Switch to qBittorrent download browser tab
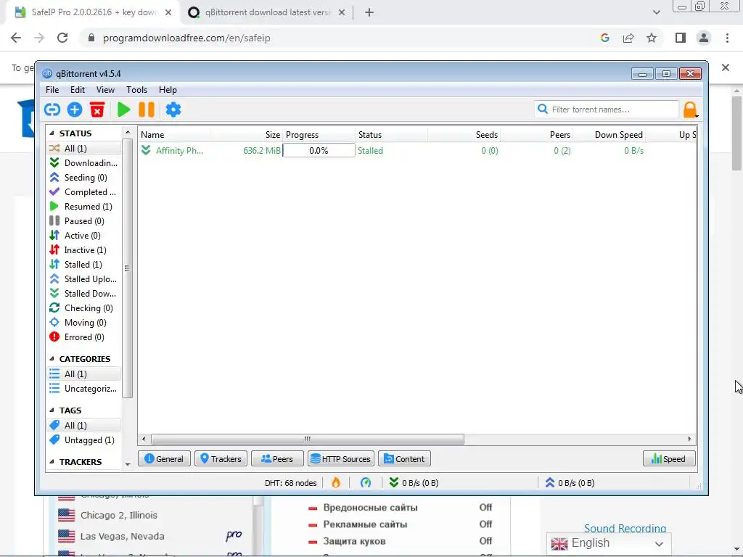This screenshot has height=557, width=743. click(266, 12)
